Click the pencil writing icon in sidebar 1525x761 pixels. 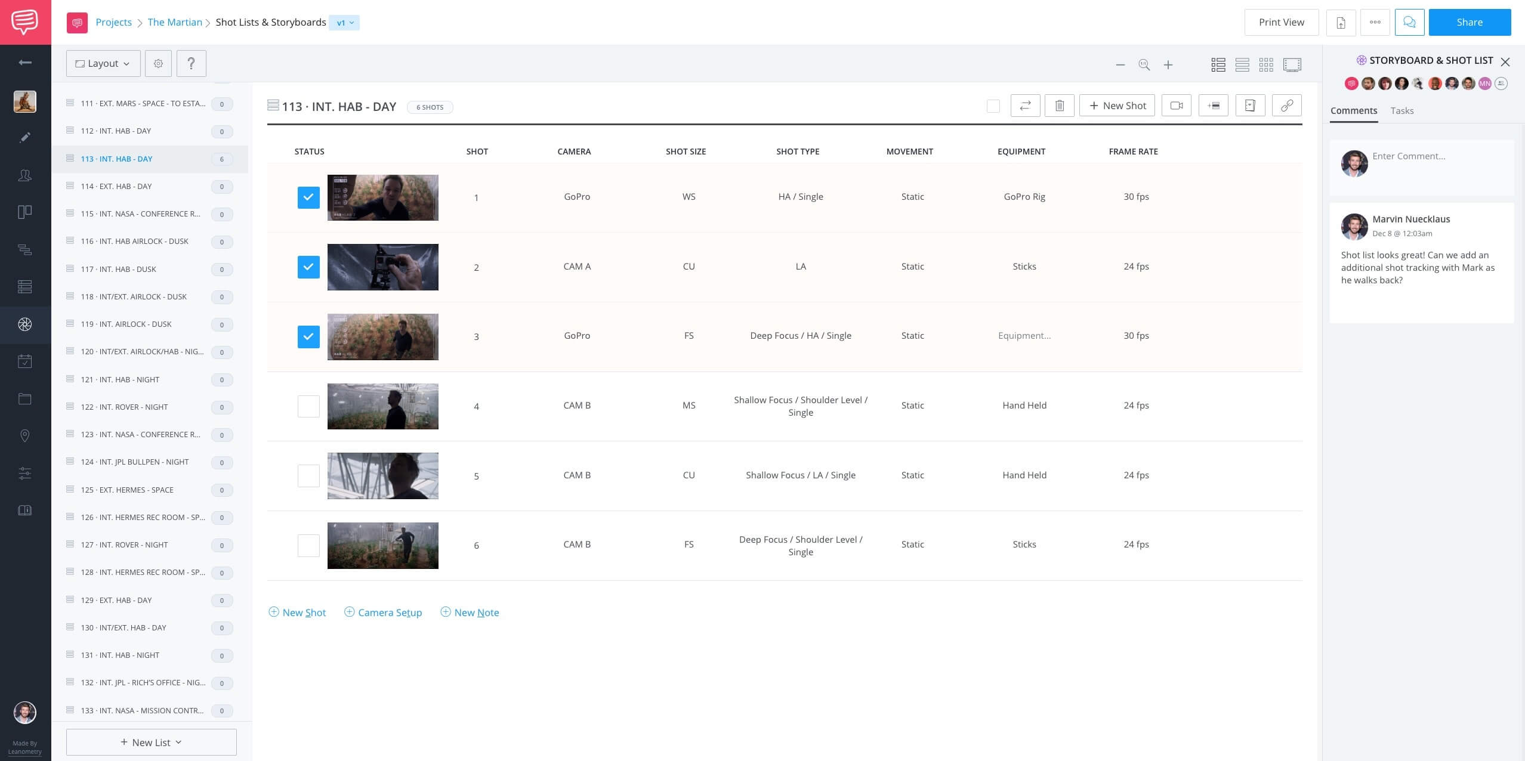(25, 137)
